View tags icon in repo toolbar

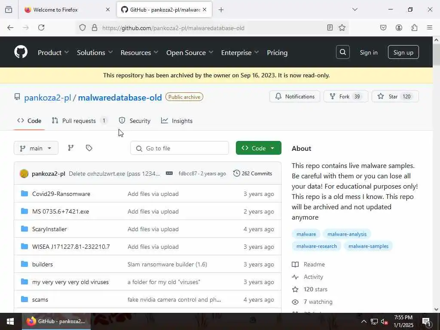pos(89,148)
